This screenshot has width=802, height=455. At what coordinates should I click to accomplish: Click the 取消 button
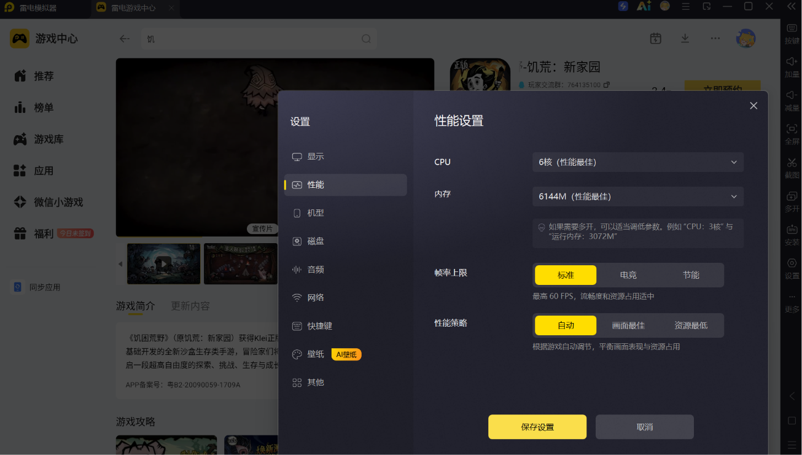coord(645,427)
